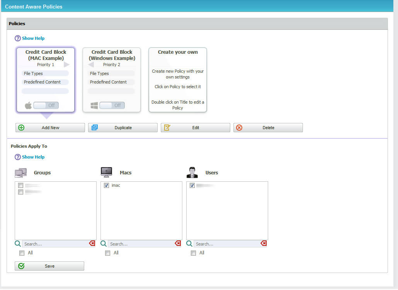Viewport: 398px width, 290px height.
Task: Move Windows Example priority with left arrow
Action: click(x=91, y=65)
